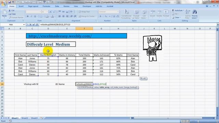
Task: Open the Formulas ribbon tab
Action: (47, 6)
